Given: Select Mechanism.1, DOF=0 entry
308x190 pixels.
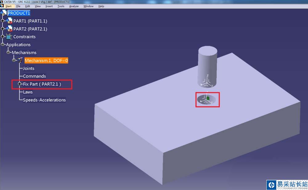Looking at the screenshot, I should click(47, 60).
